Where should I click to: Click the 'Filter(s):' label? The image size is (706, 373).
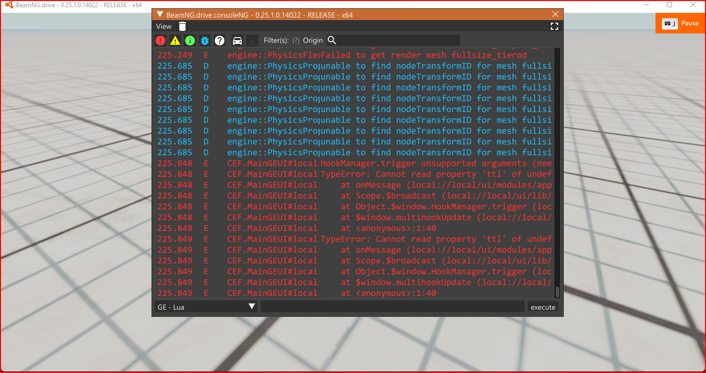(x=276, y=40)
